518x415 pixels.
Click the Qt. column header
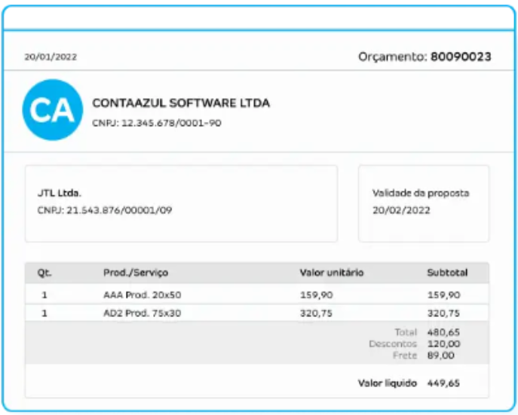44,273
